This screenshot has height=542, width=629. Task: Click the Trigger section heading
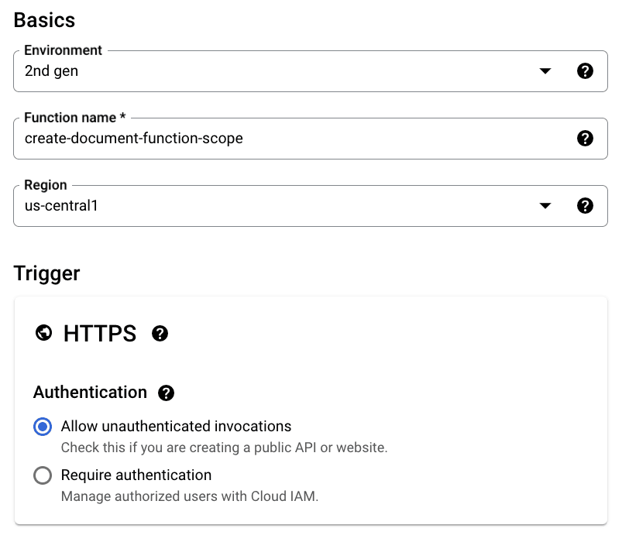pyautogui.click(x=46, y=273)
